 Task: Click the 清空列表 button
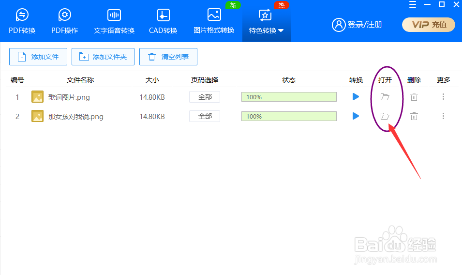[168, 57]
